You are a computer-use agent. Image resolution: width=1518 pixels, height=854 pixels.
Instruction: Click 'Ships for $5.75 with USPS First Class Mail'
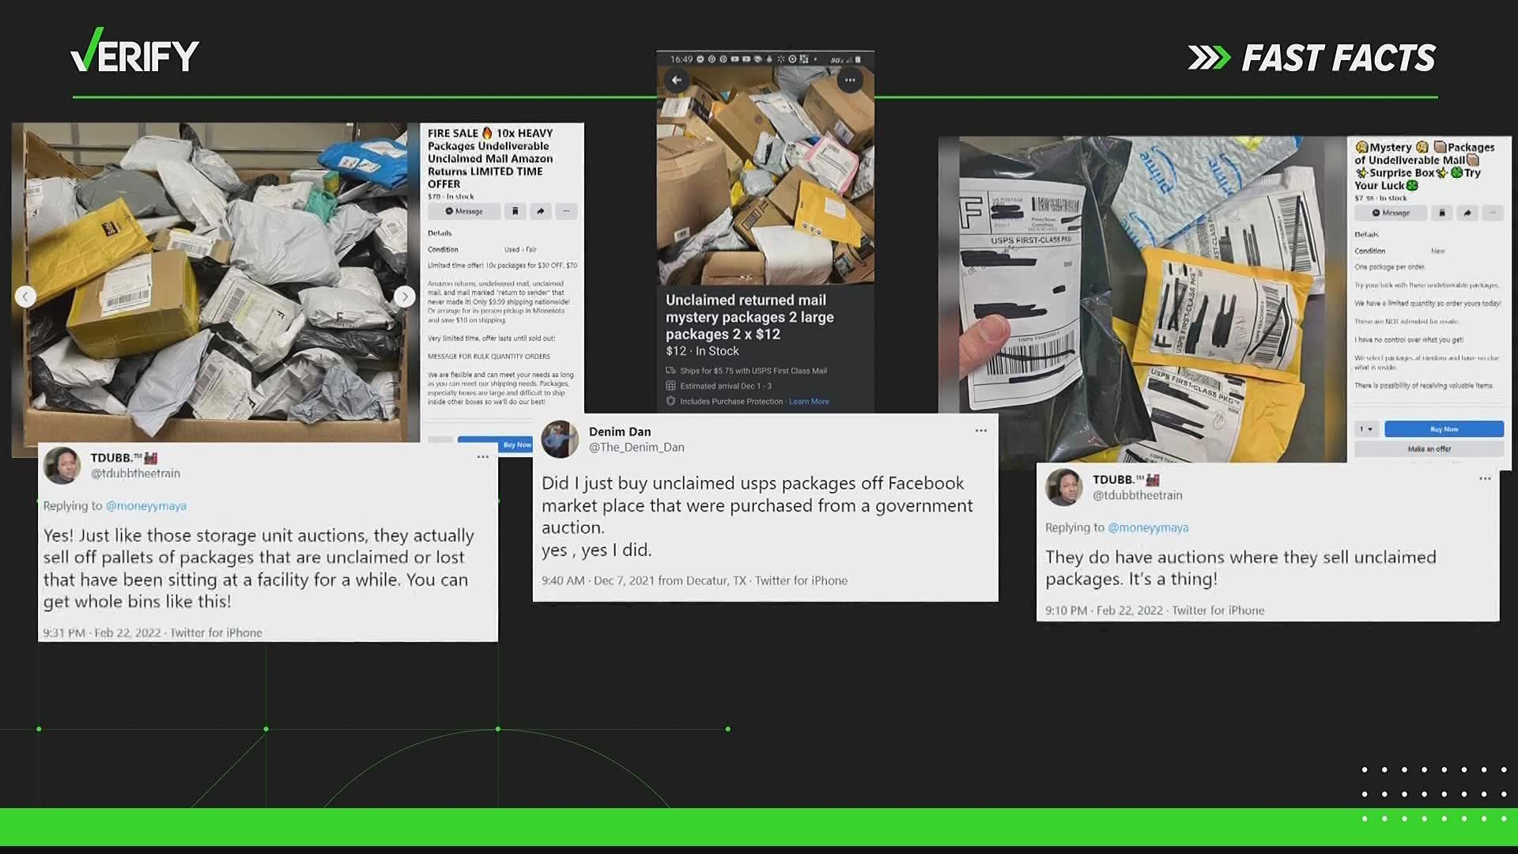[x=753, y=371]
